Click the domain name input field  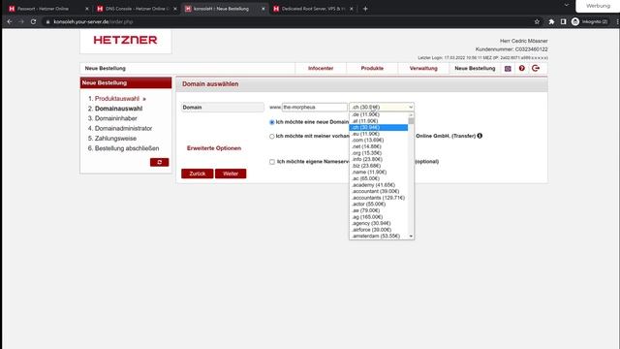click(314, 108)
